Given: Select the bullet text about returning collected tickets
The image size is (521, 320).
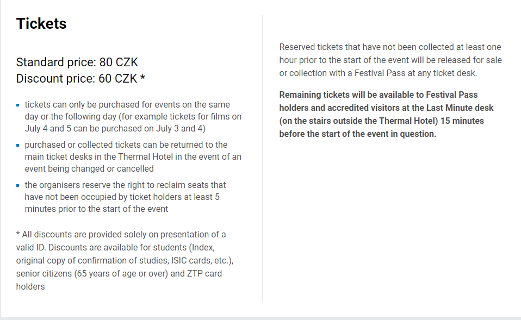Looking at the screenshot, I should pos(133,156).
